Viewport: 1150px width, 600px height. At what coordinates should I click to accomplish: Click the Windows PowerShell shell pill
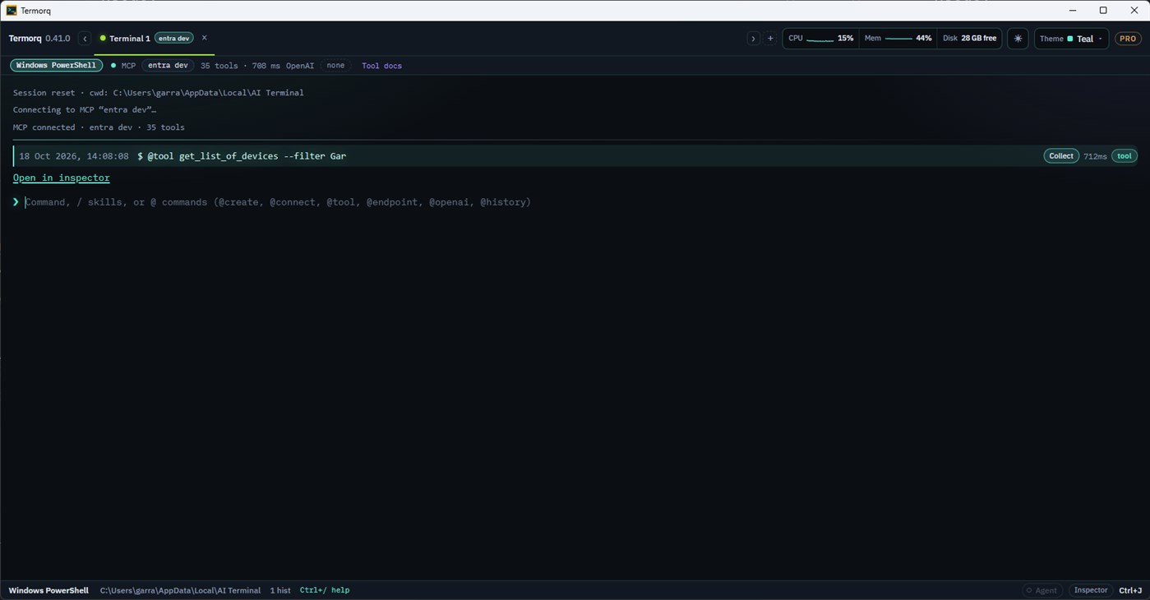56,65
